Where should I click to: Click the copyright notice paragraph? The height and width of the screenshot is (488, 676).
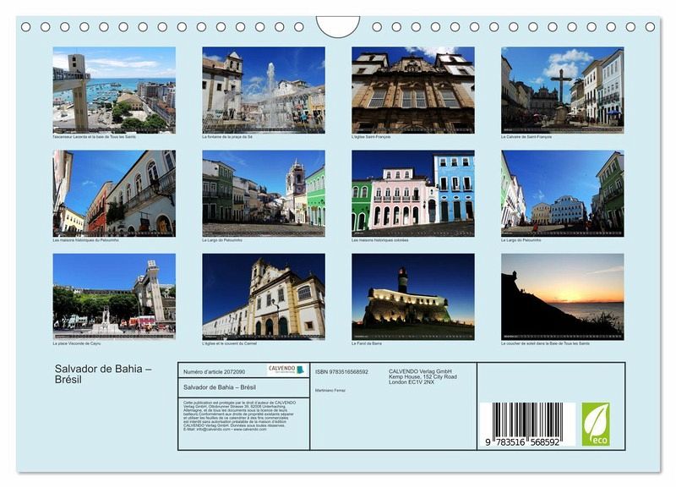point(240,416)
